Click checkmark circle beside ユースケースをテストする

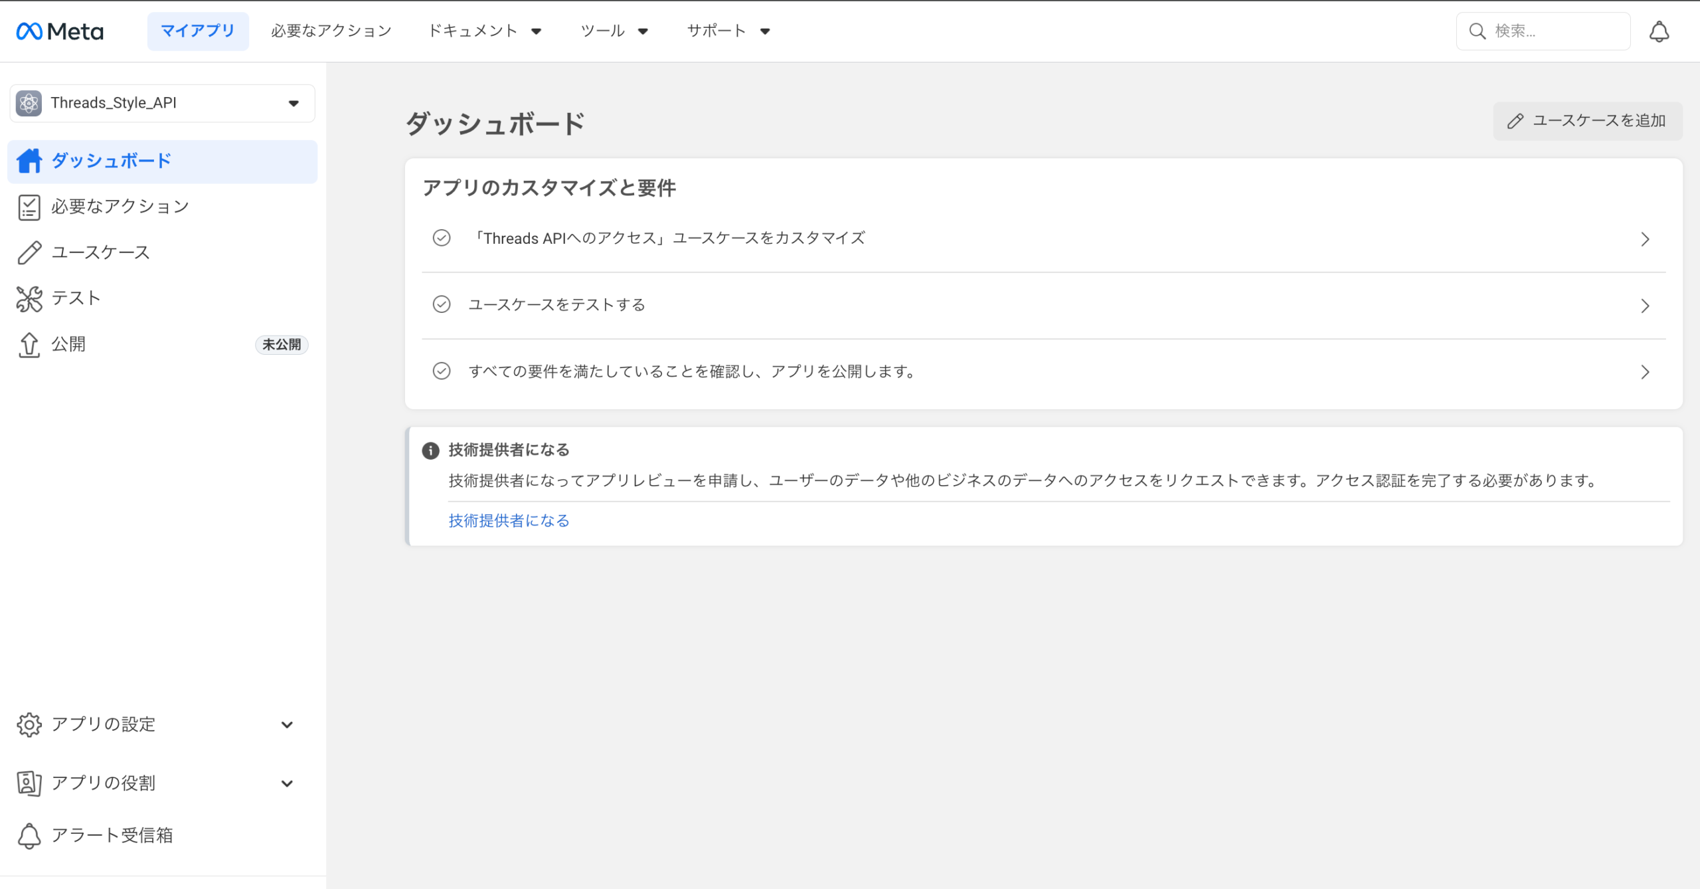coord(442,304)
